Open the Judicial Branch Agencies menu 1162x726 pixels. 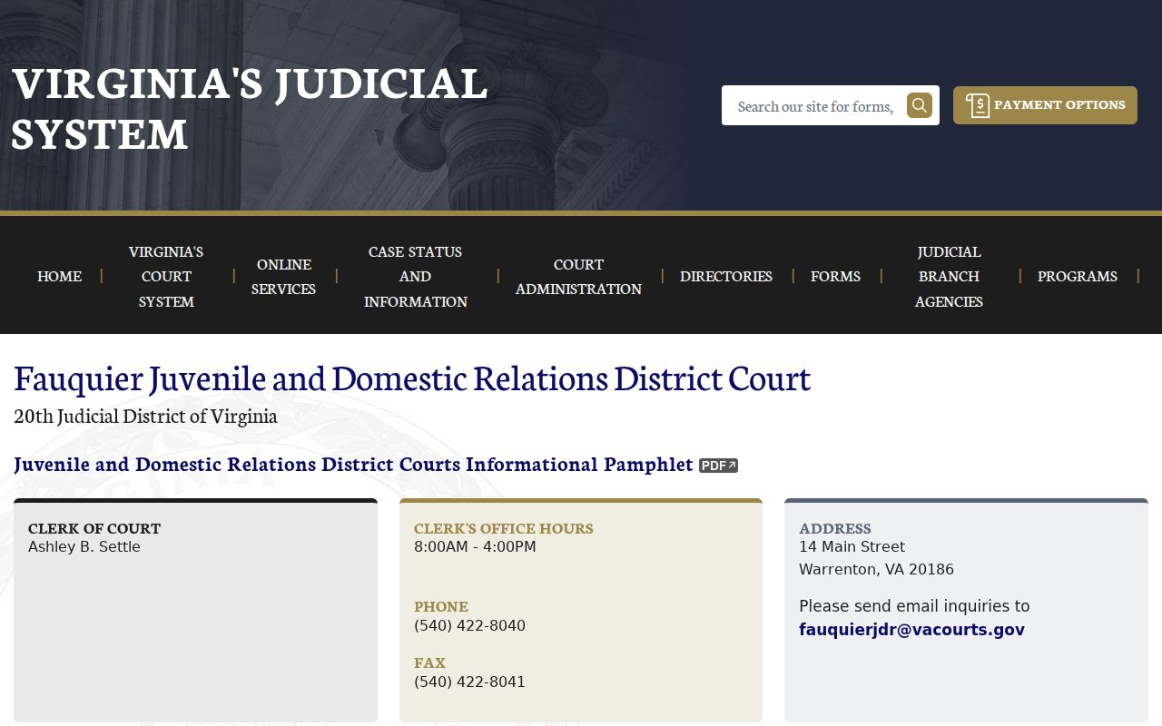tap(949, 276)
